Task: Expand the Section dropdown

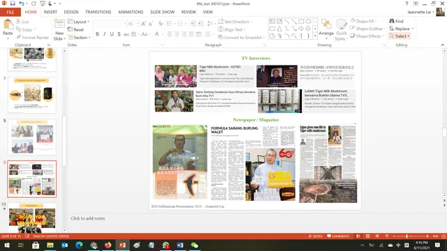Action: tap(79, 37)
